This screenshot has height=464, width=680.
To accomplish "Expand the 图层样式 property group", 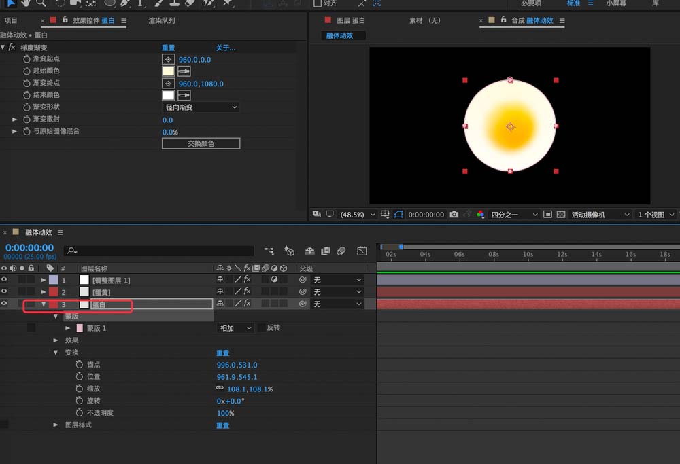I will [x=56, y=425].
